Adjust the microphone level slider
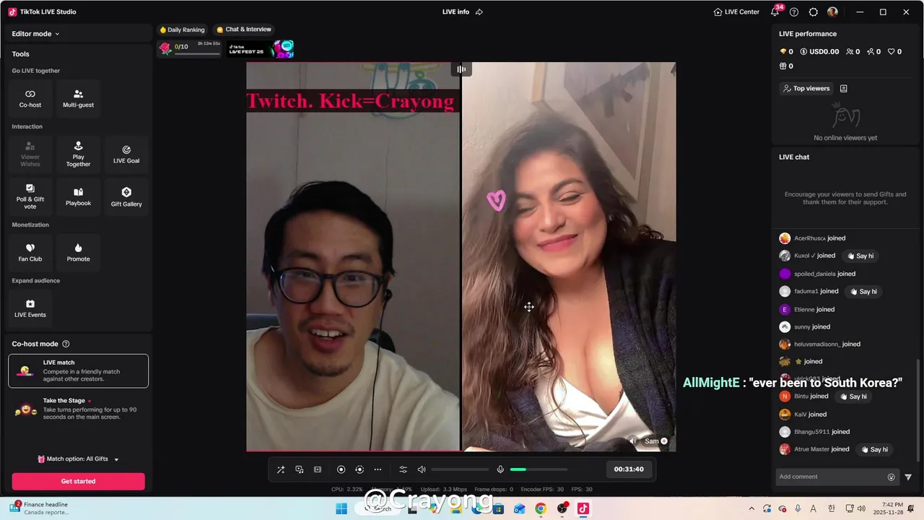Viewport: 924px width, 520px height. (539, 469)
